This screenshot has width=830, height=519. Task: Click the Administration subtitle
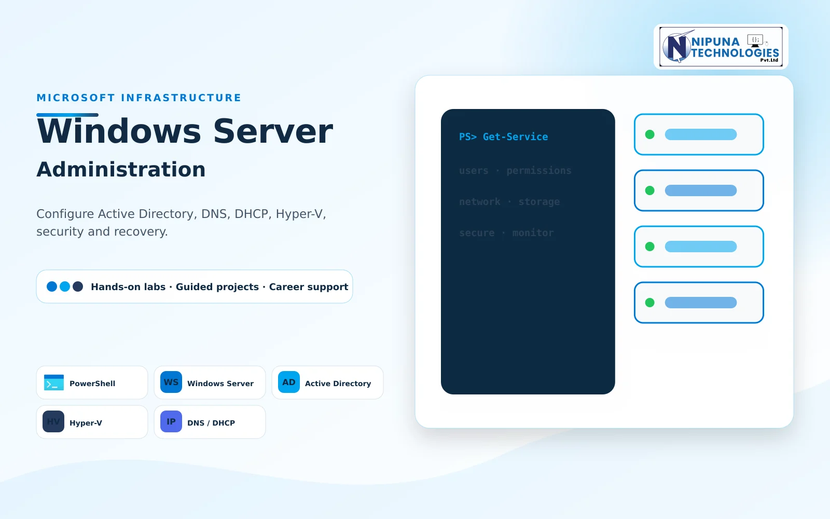pyautogui.click(x=121, y=170)
